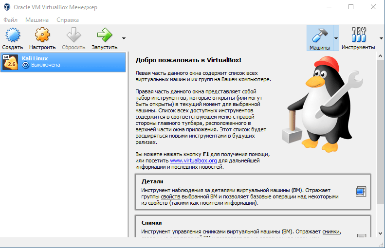Click the VirtualBox title bar logo icon
385x248 pixels.
(x=7, y=7)
